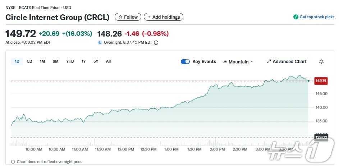Click the chart disclaimer info icon

13,162
